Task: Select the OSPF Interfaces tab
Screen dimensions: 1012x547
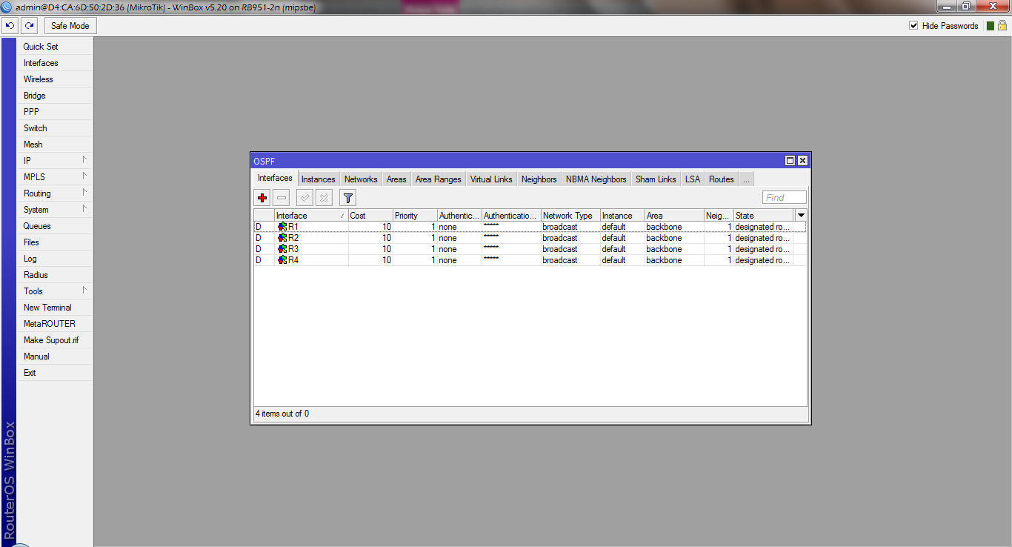Action: click(x=275, y=178)
